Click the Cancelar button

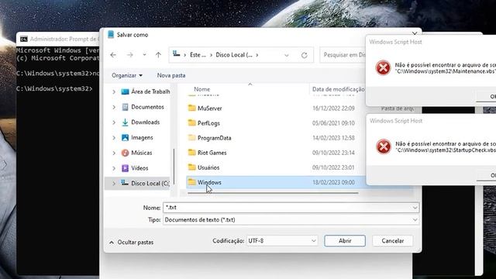pos(393,241)
